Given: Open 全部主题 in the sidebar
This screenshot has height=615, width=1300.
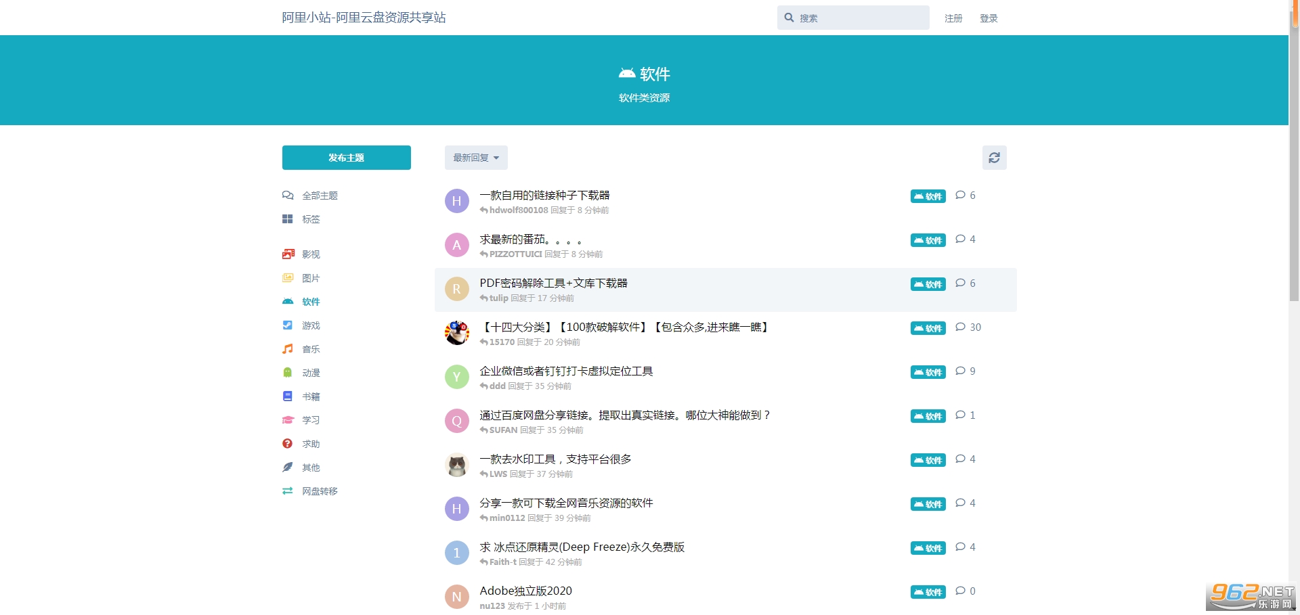Looking at the screenshot, I should [319, 196].
